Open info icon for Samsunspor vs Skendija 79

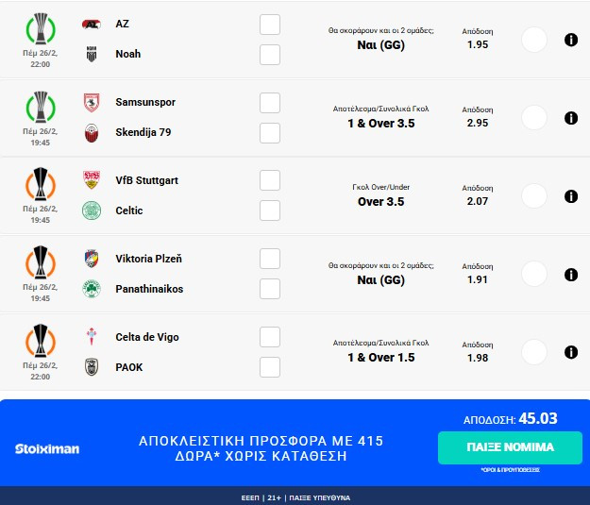click(570, 118)
